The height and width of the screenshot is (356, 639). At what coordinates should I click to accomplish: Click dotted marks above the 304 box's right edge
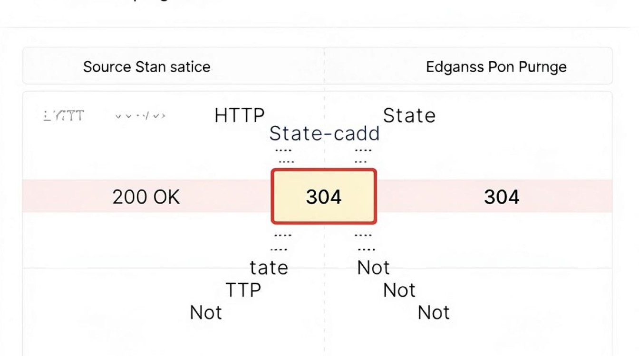coord(363,156)
